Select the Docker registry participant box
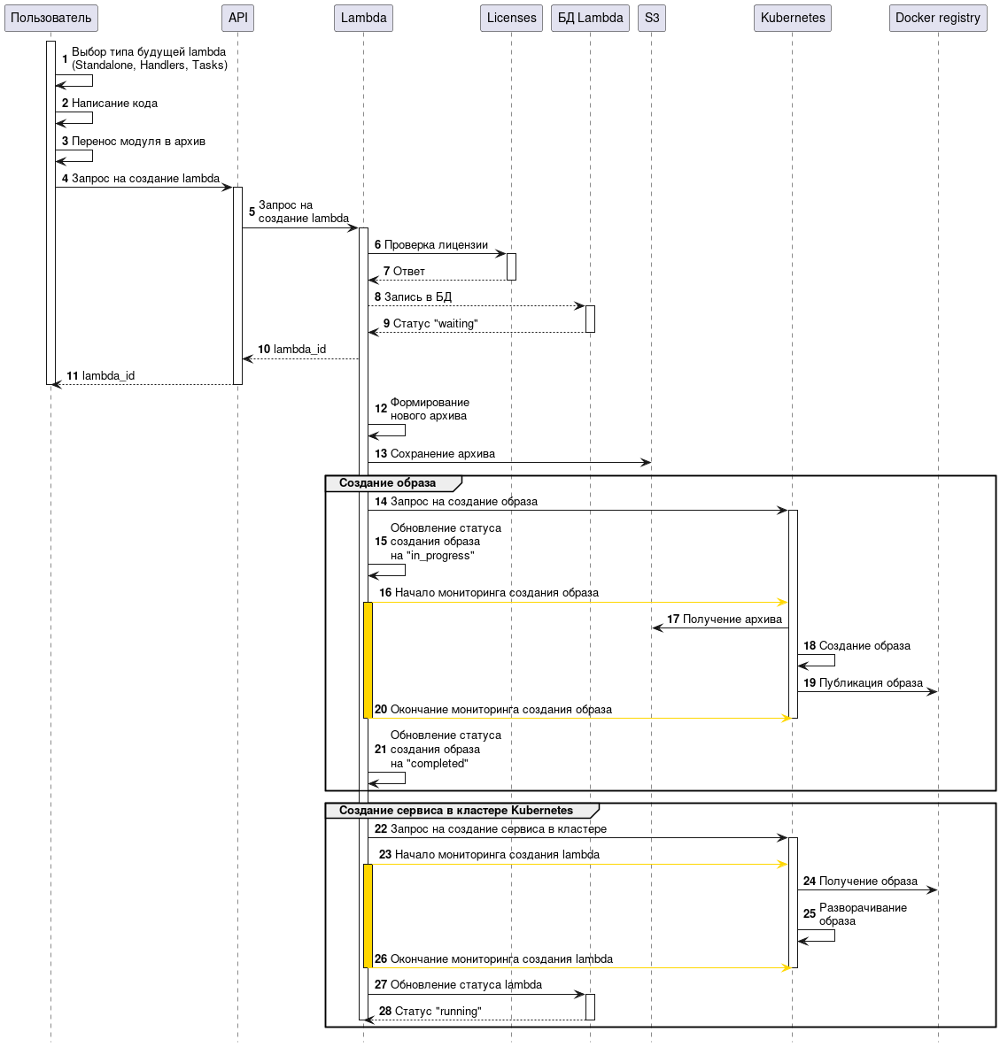This screenshot has height=1047, width=1000. [937, 18]
